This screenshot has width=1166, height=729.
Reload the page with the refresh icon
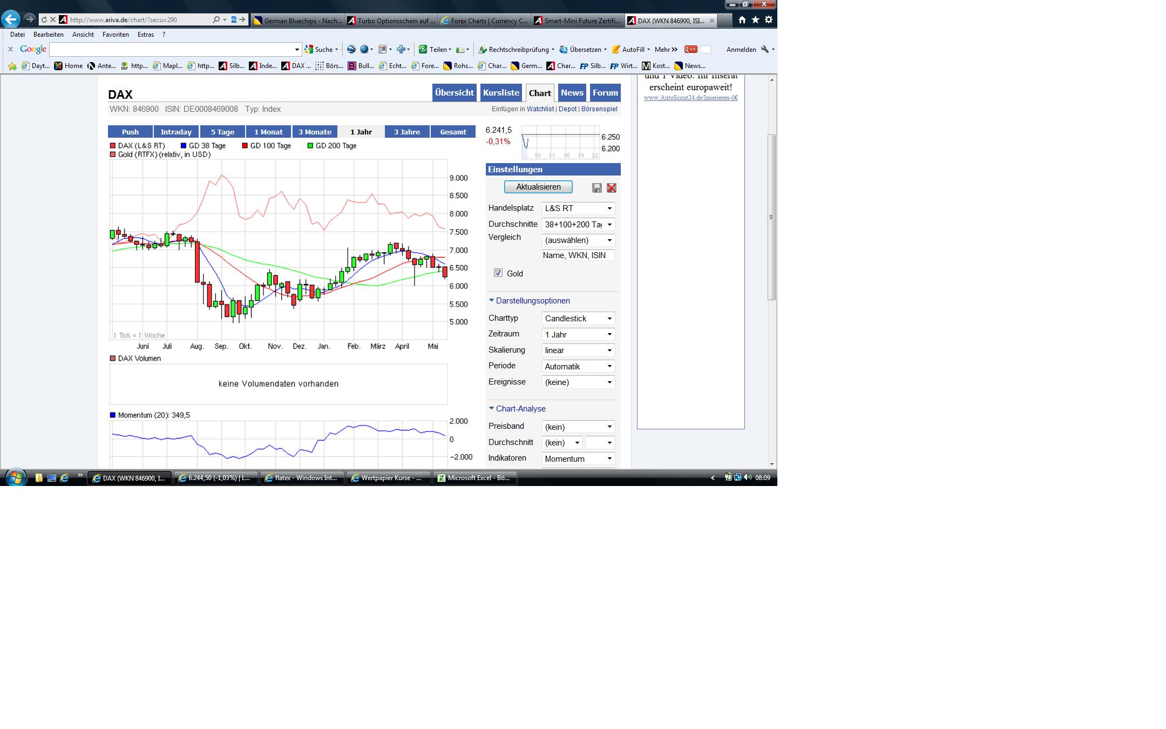(44, 19)
